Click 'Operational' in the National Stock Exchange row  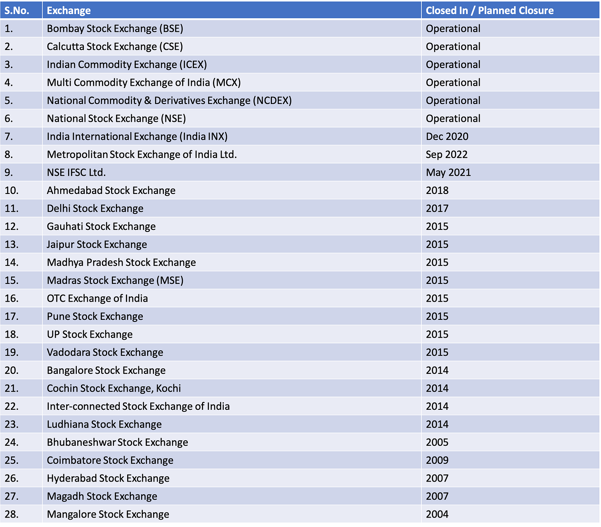[453, 118]
